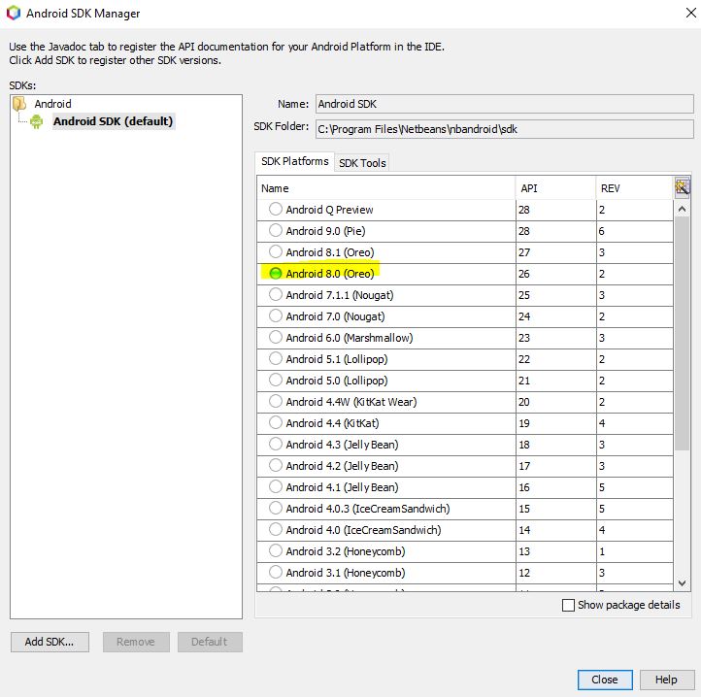Switch to the SDK Tools tab
This screenshot has height=697, width=701.
pos(362,163)
